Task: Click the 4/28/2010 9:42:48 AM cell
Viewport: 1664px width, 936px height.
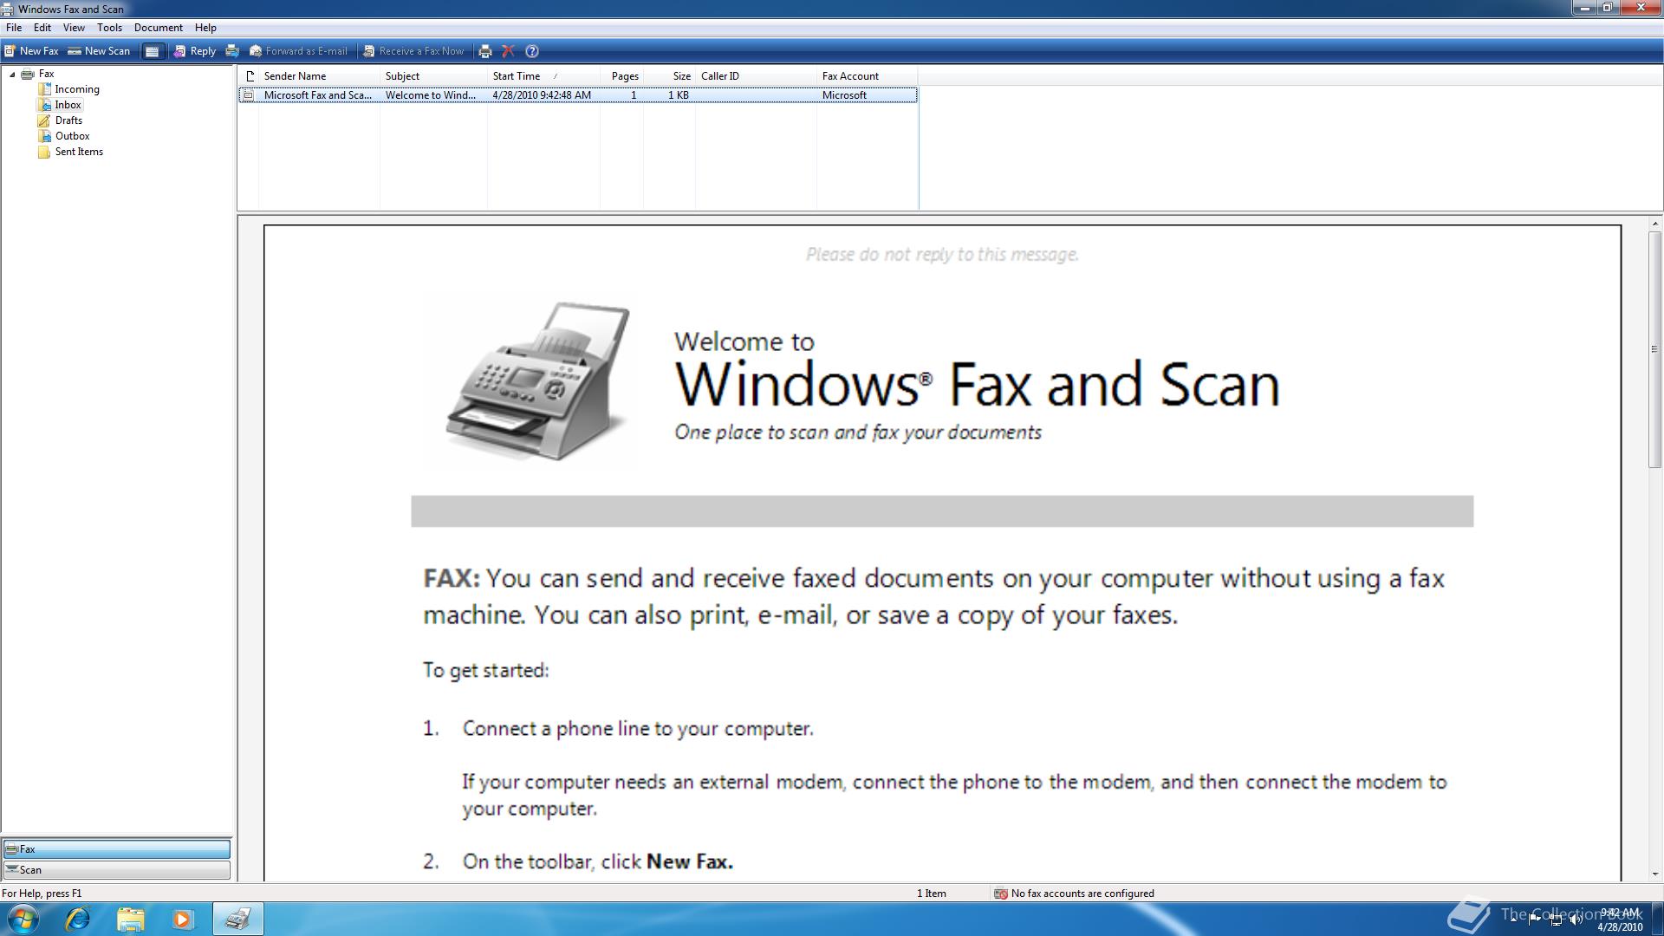Action: coord(542,95)
